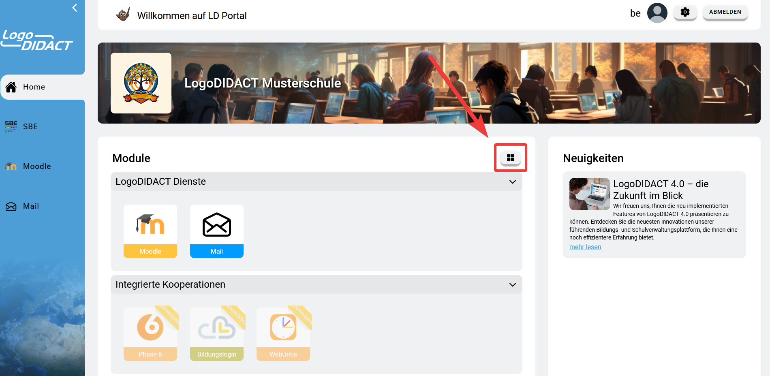Viewport: 770px width, 376px height.
Task: Open settings via the gear button
Action: [x=685, y=12]
